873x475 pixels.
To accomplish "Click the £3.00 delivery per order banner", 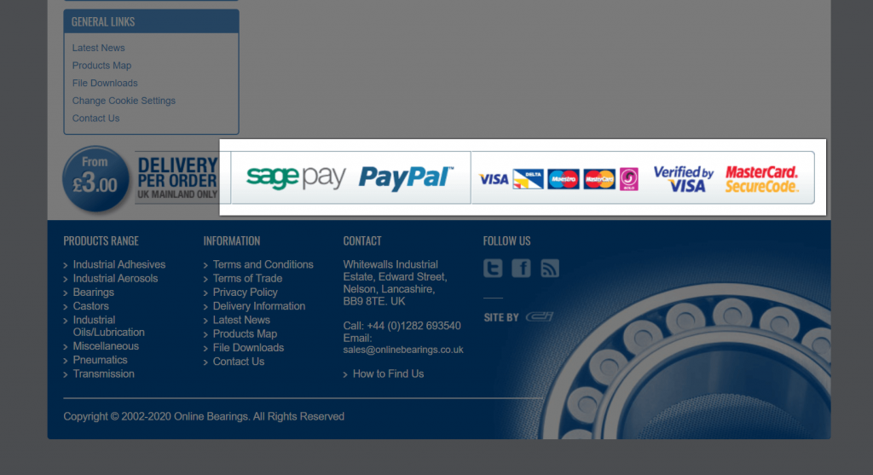I will pyautogui.click(x=141, y=179).
